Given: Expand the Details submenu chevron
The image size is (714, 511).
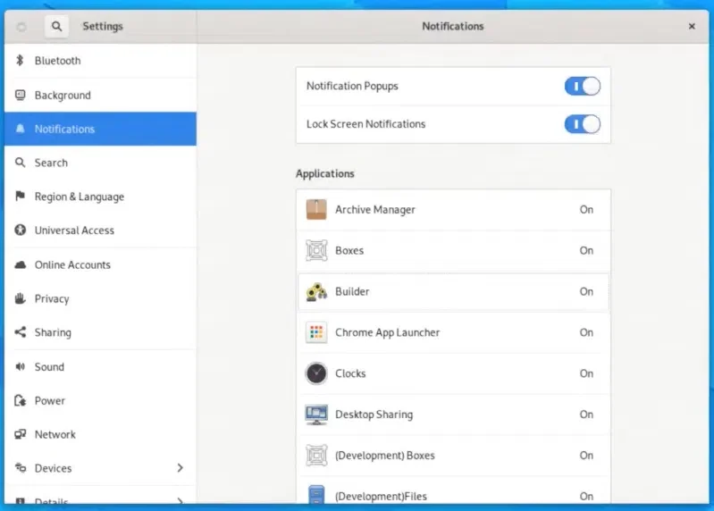Looking at the screenshot, I should coord(181,500).
